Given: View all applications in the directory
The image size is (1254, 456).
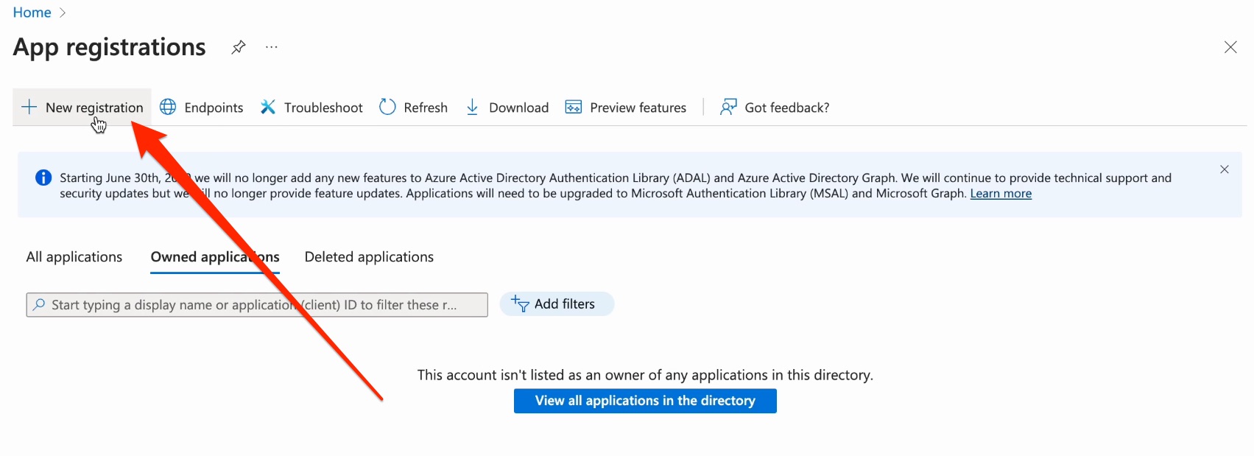Looking at the screenshot, I should 645,401.
